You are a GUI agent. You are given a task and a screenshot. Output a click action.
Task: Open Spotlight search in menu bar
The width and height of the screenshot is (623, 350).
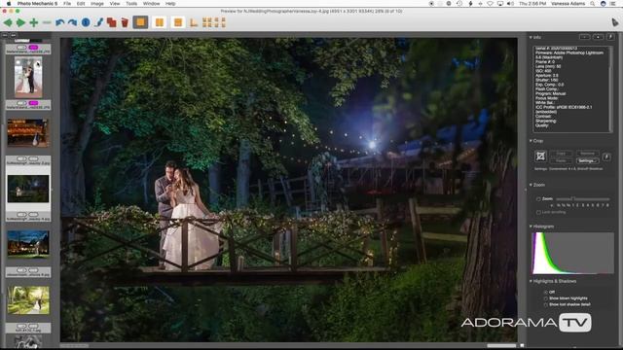click(x=593, y=4)
